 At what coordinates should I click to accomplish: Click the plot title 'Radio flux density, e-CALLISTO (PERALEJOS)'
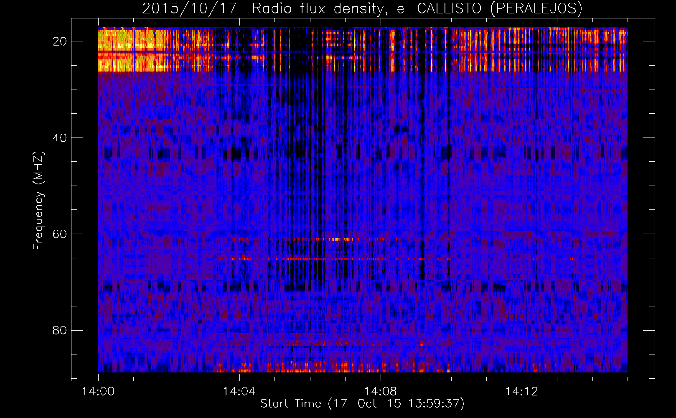coord(417,8)
